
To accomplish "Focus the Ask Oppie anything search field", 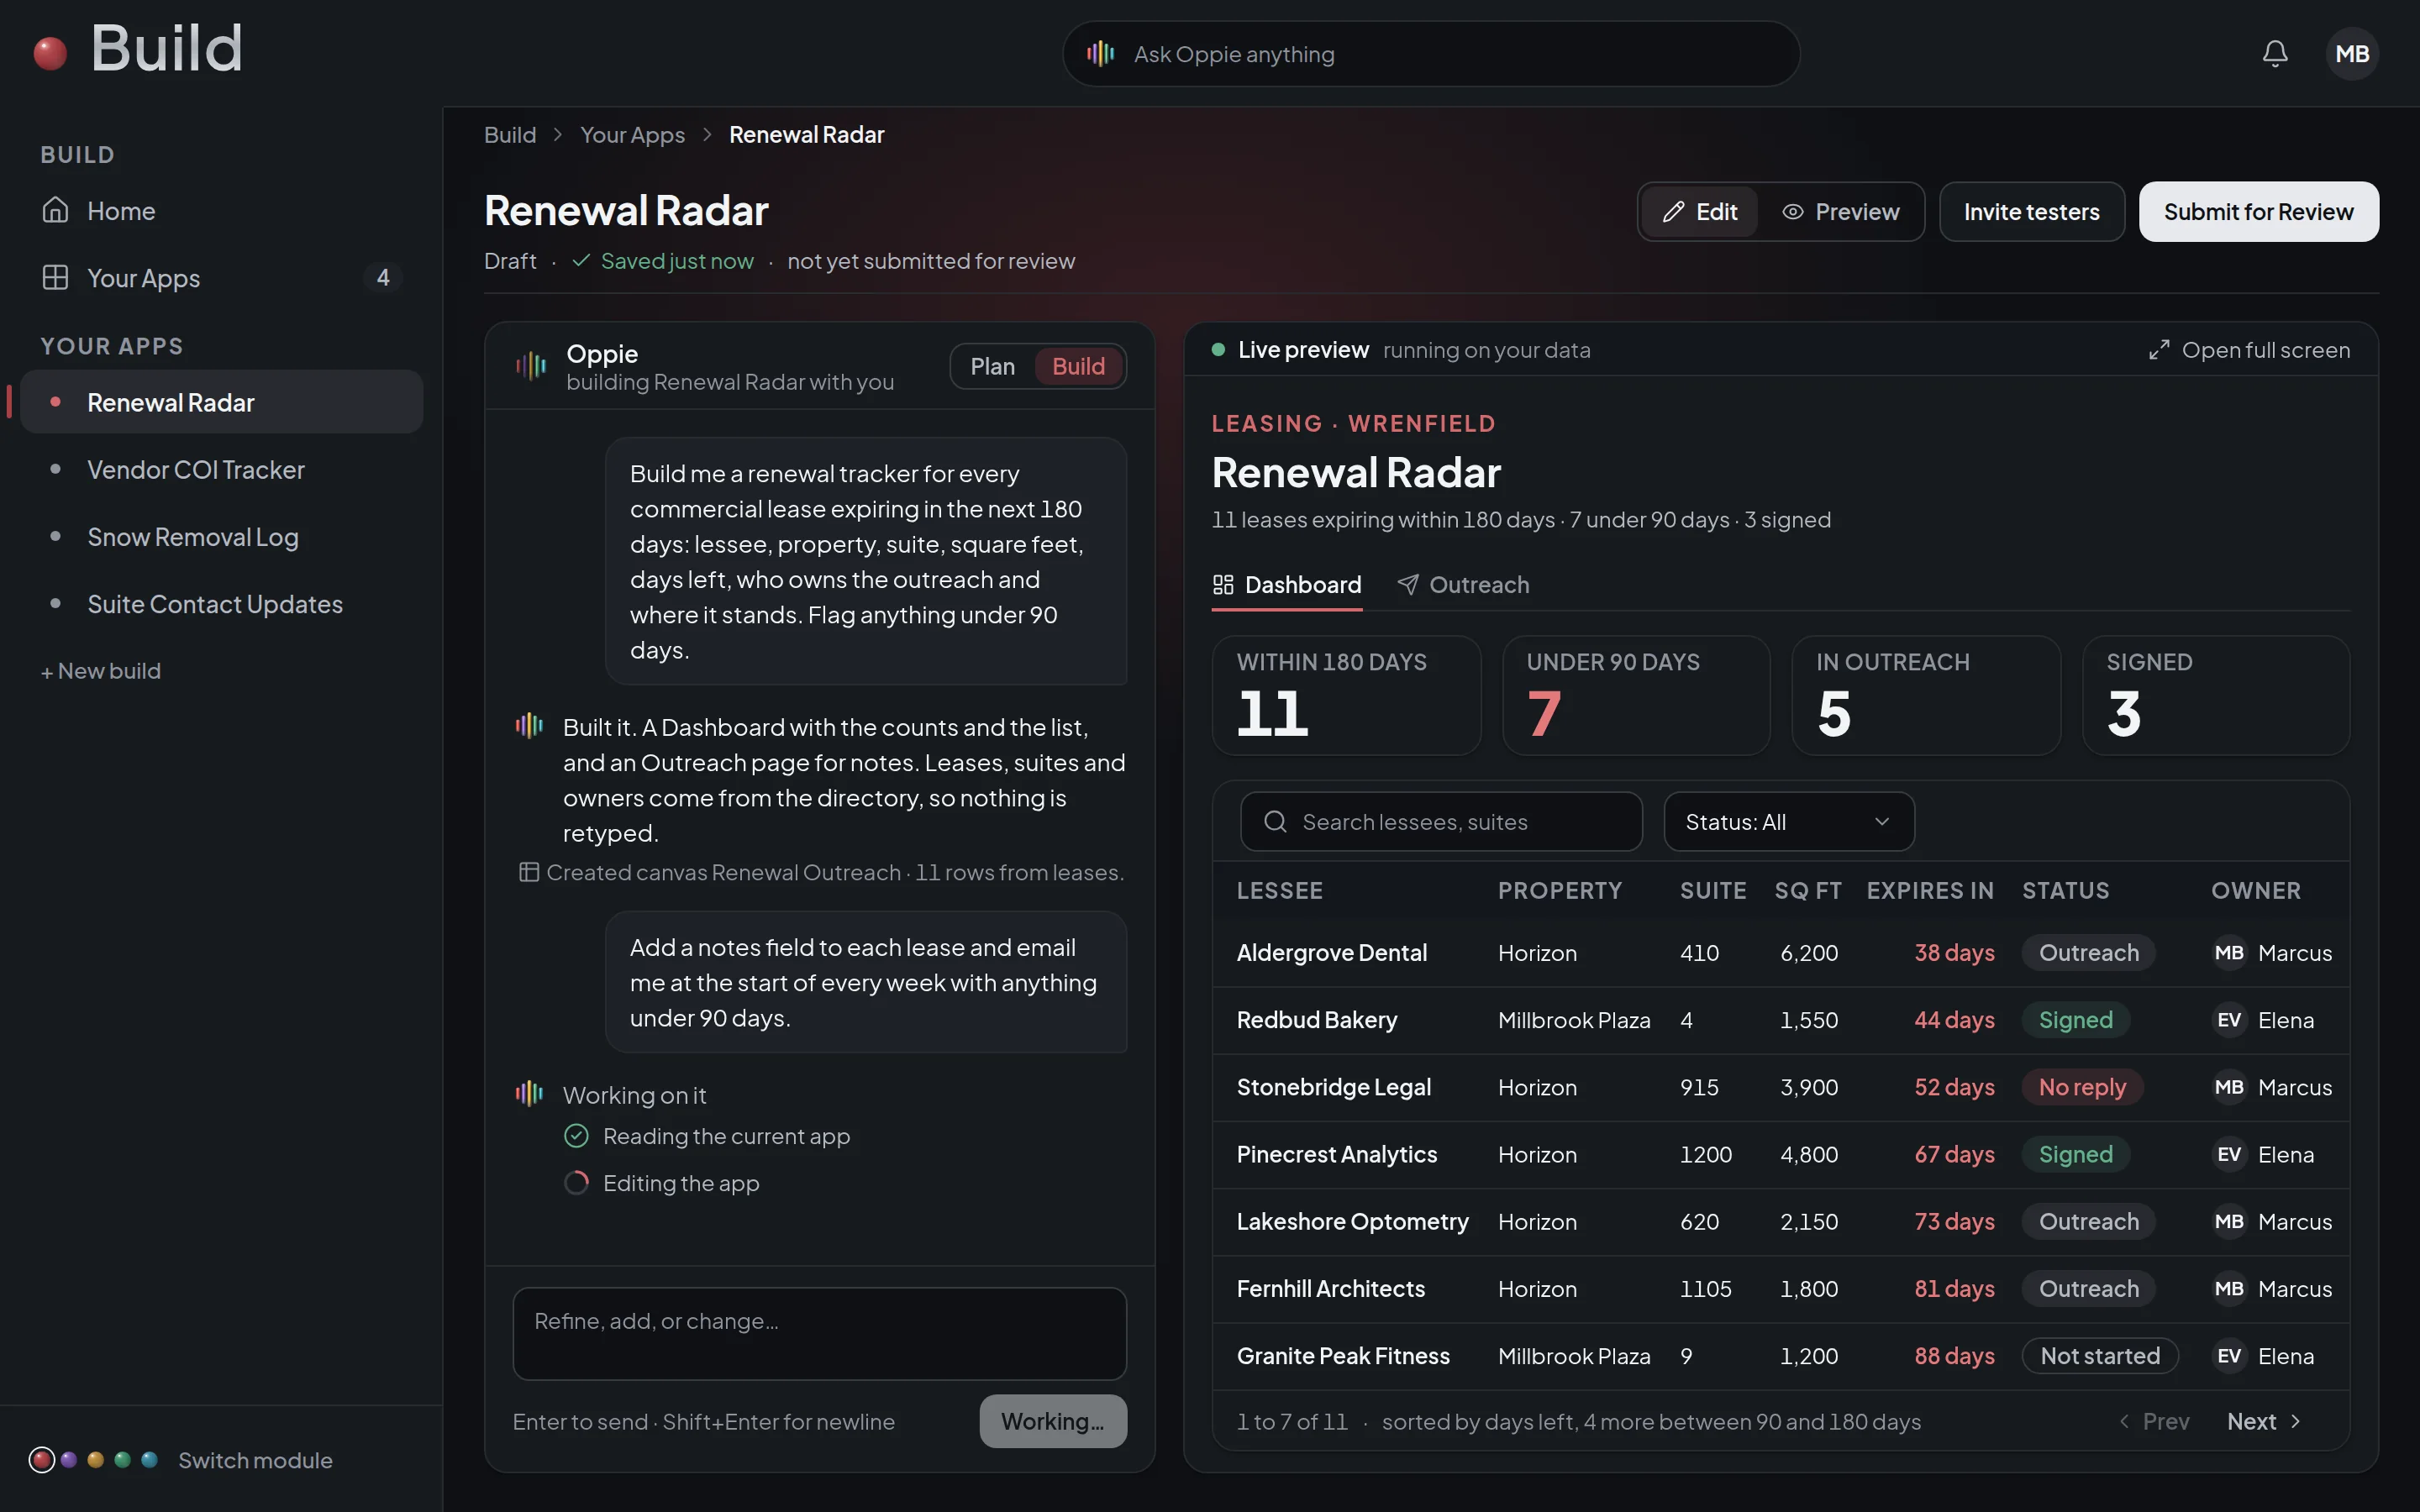I will 1431,54.
